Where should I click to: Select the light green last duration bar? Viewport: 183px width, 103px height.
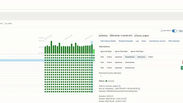[x=94, y=51]
